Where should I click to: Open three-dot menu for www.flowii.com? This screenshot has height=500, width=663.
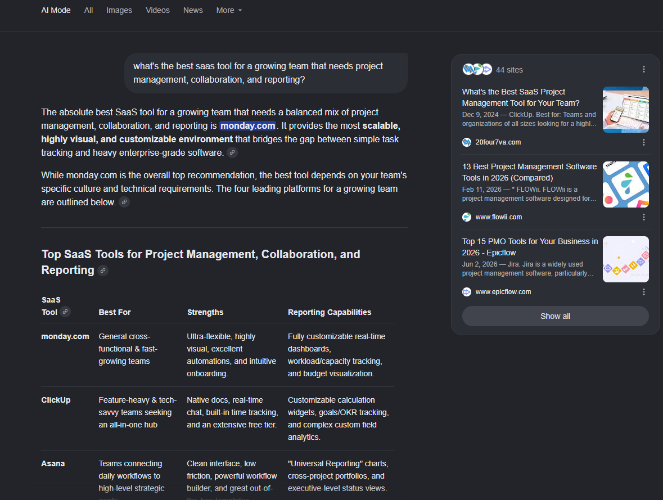643,217
